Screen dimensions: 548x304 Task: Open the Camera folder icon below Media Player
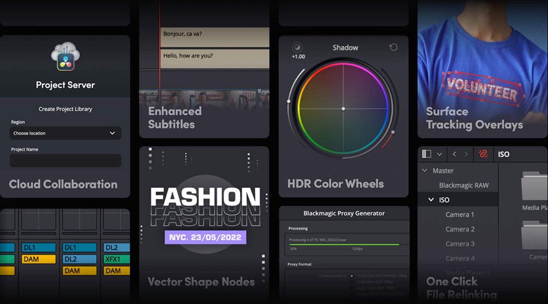click(534, 235)
